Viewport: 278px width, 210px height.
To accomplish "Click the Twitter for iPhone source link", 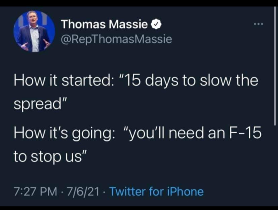I will coord(156,192).
